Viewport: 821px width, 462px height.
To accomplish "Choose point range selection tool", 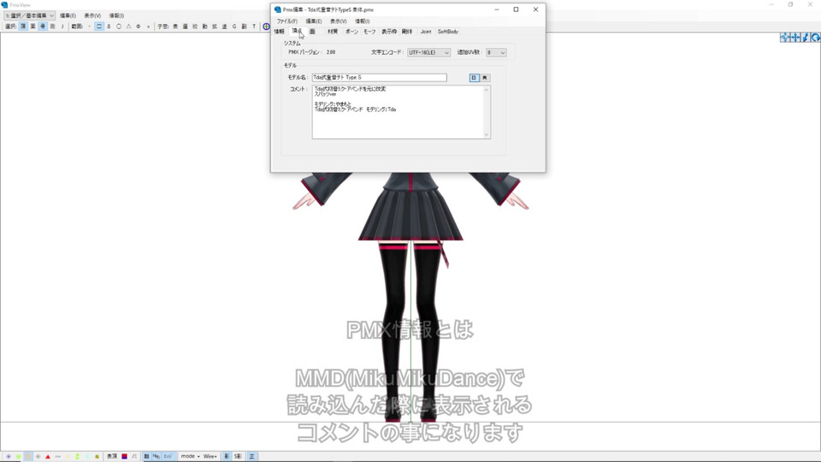I will 89,27.
